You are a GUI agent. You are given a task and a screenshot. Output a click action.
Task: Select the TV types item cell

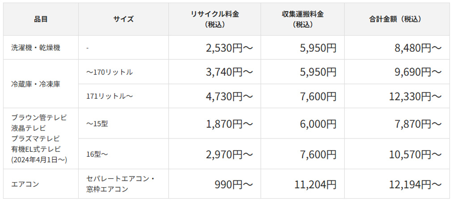click(40, 138)
